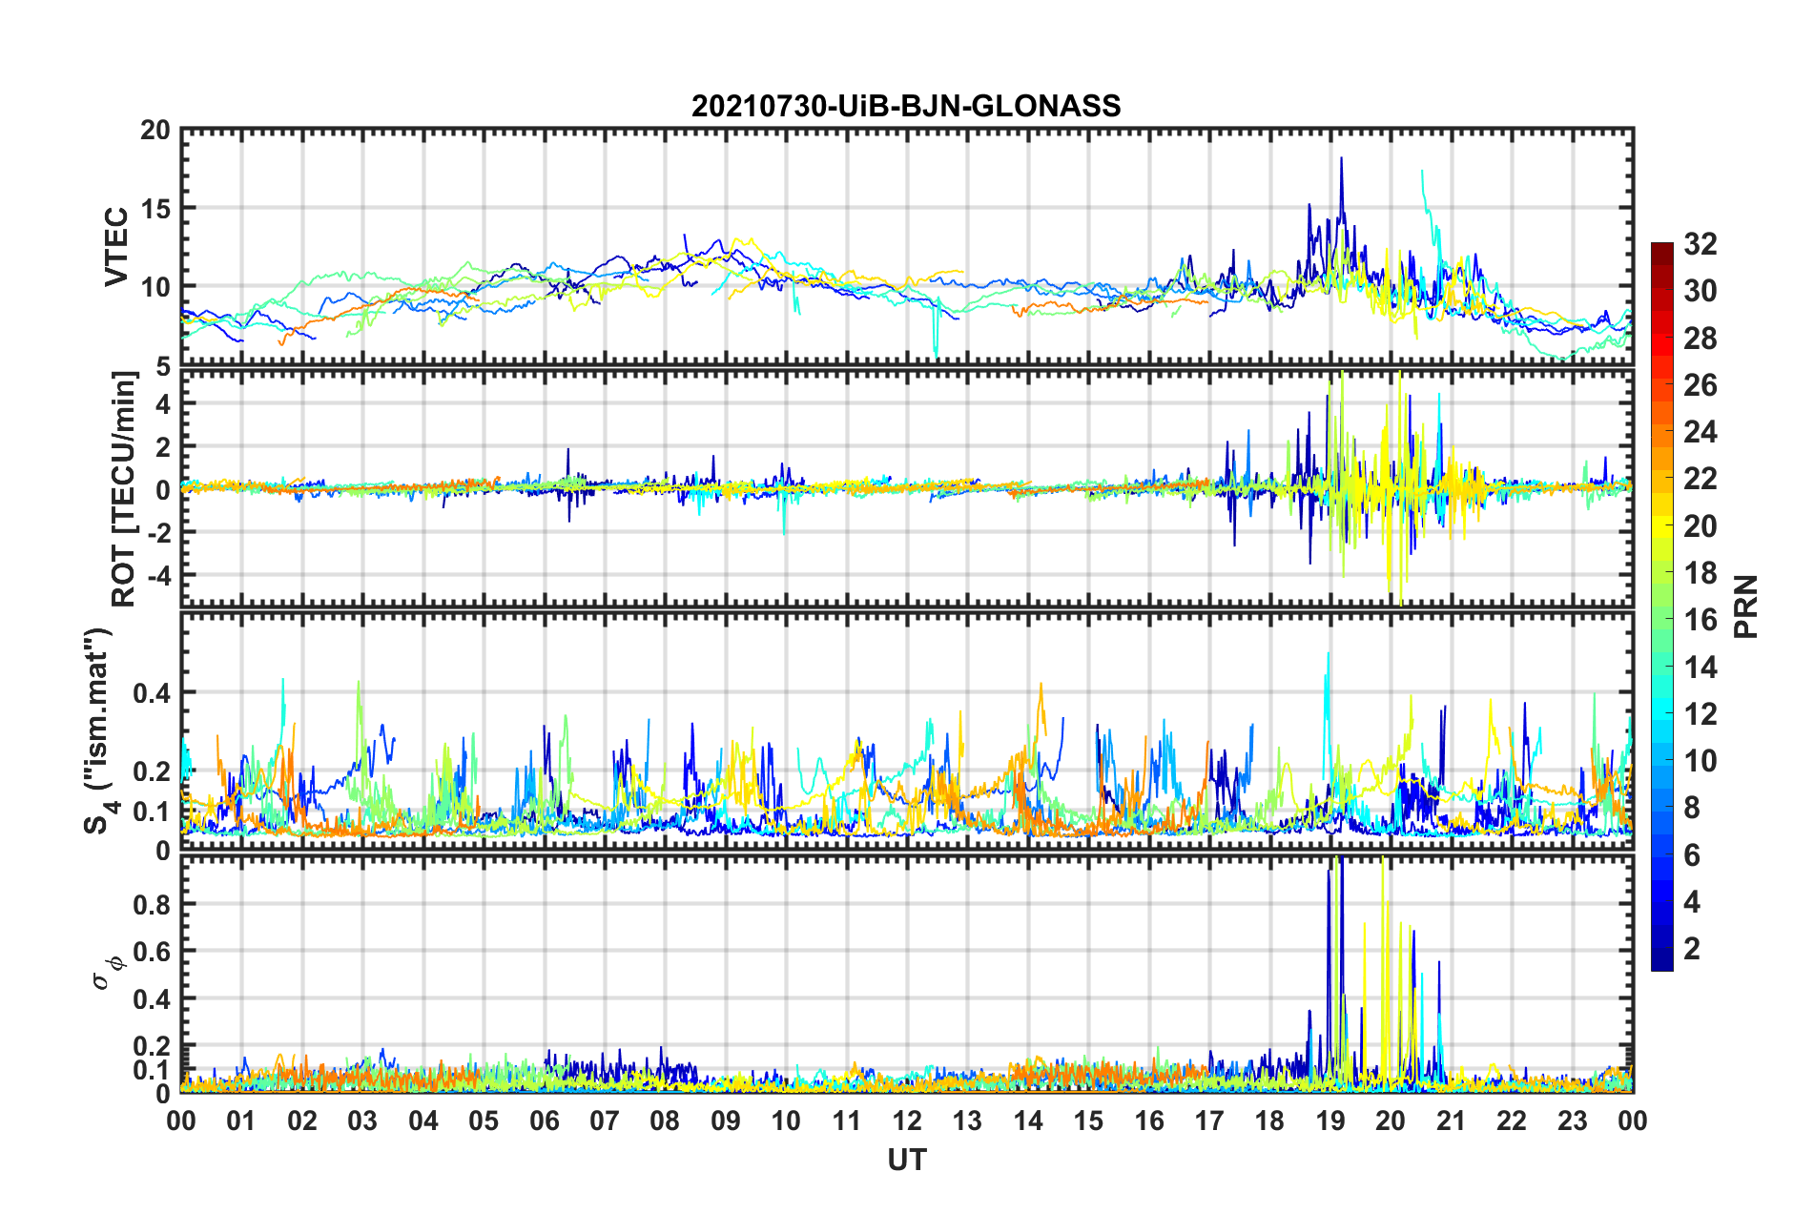Click the PRN color scale bar
The image size is (1814, 1213).
(x=1661, y=606)
